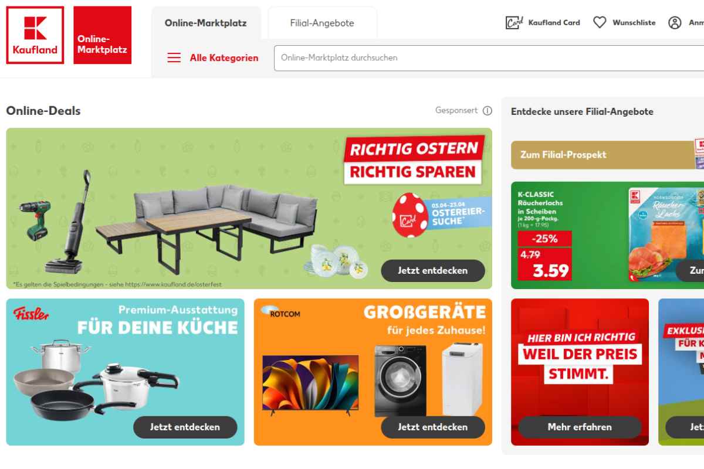
Task: Click the Fissler brand logo
Action: pos(31,313)
